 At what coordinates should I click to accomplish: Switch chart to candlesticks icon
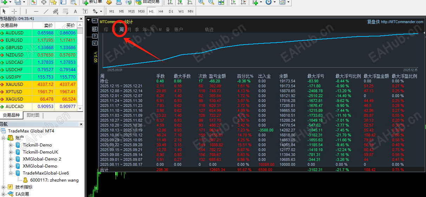[x=180, y=2]
